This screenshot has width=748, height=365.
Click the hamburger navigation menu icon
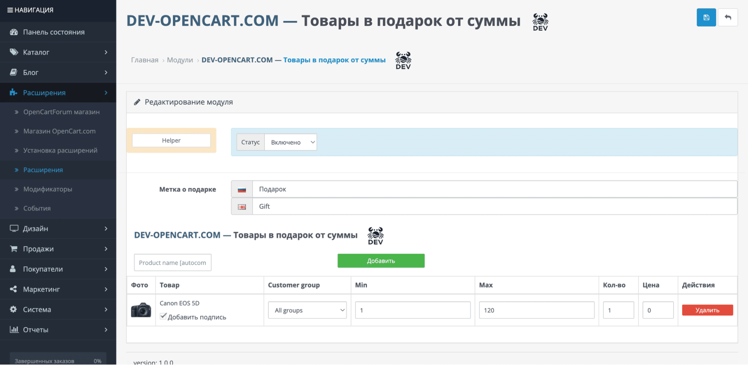point(10,10)
